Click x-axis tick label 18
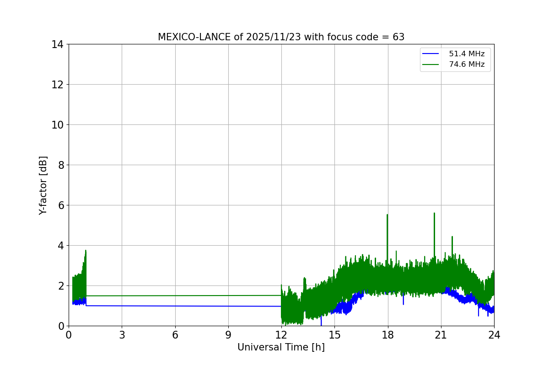 [388, 335]
